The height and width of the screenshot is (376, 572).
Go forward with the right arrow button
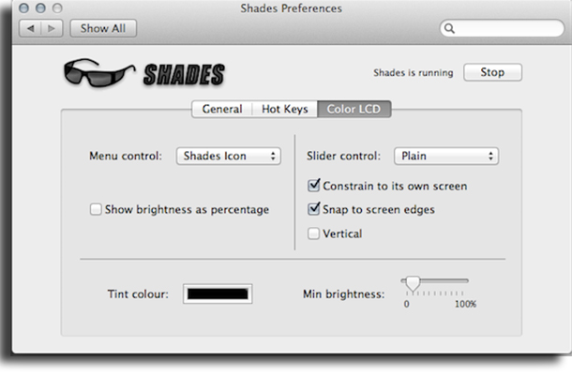coord(52,28)
